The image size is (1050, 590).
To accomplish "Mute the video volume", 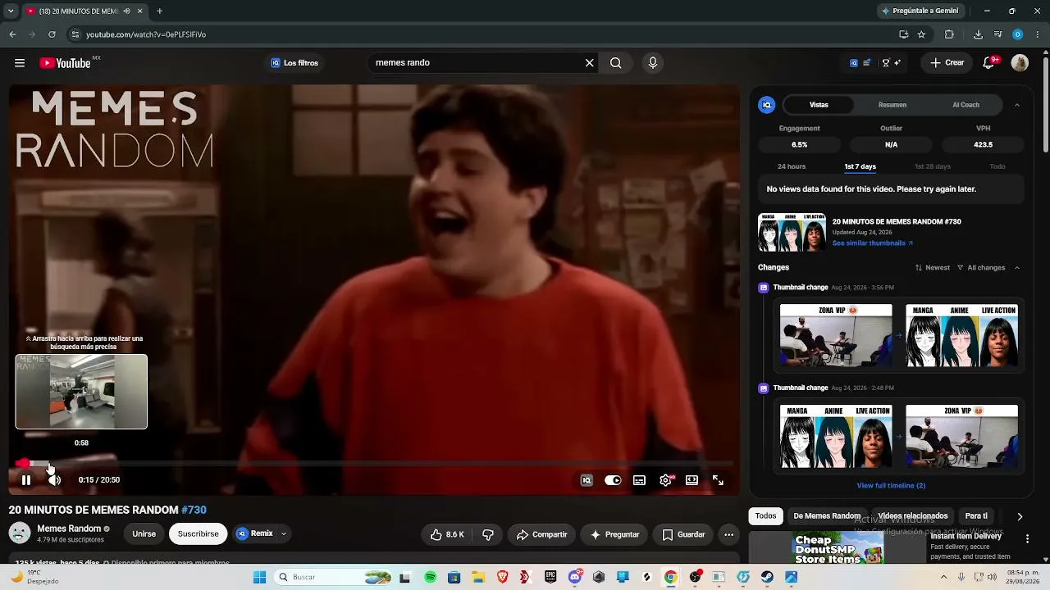I will [54, 480].
